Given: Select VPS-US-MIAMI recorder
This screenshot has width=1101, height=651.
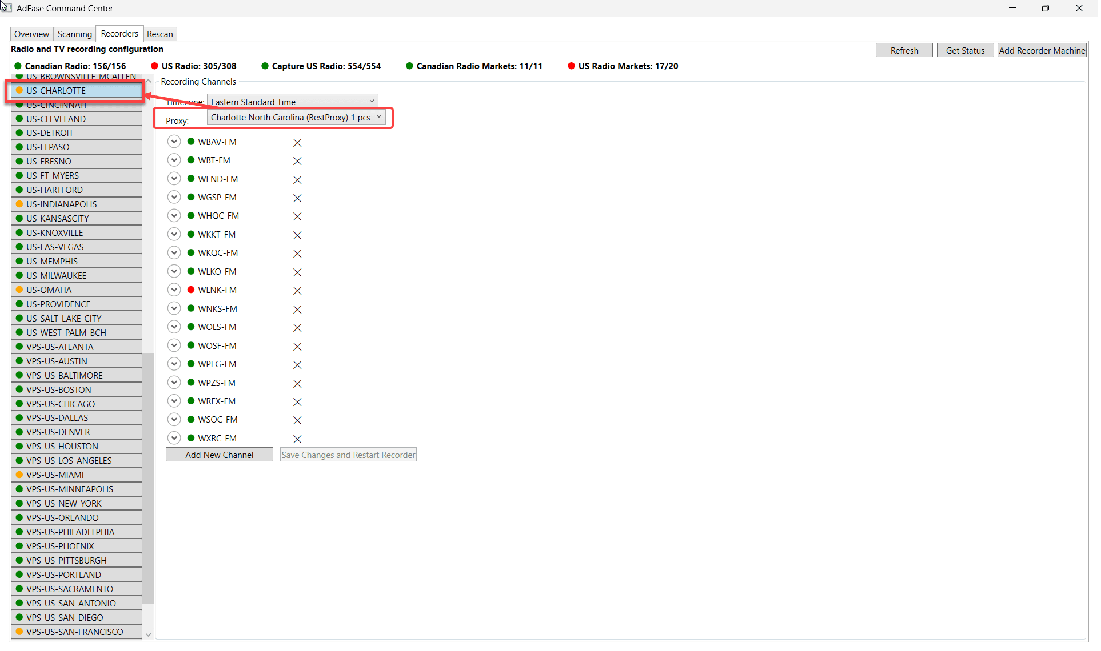Looking at the screenshot, I should click(x=77, y=475).
